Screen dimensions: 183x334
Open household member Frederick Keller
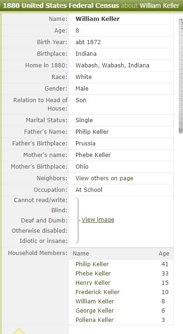coord(98,292)
